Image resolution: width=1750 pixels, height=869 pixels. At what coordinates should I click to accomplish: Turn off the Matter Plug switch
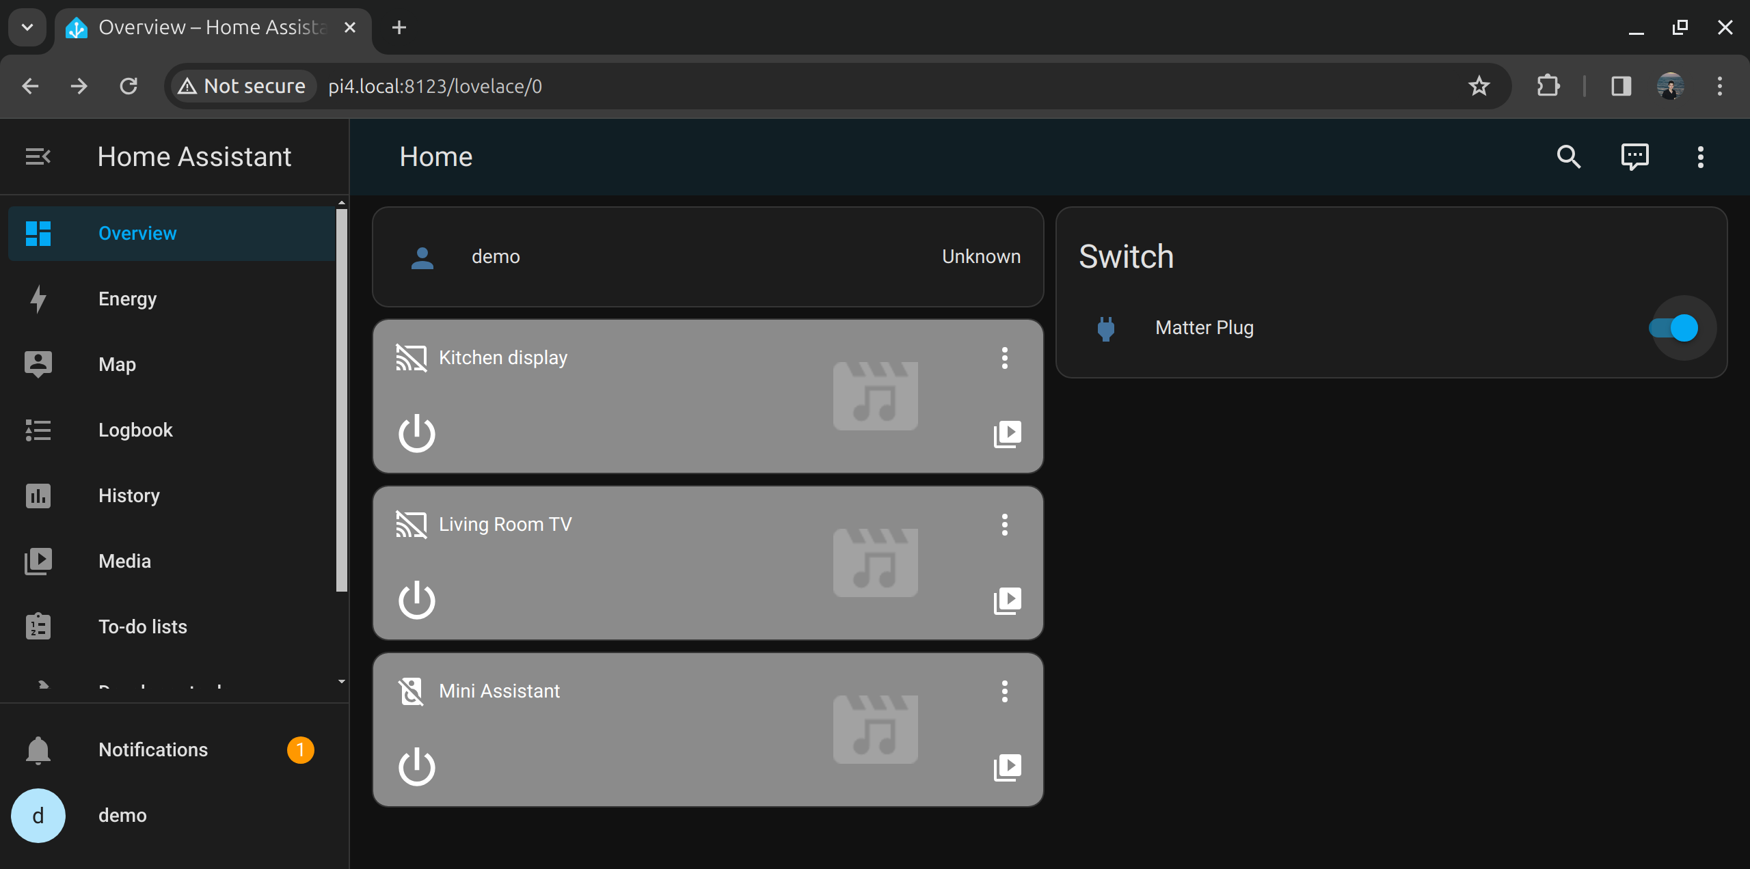1674,329
